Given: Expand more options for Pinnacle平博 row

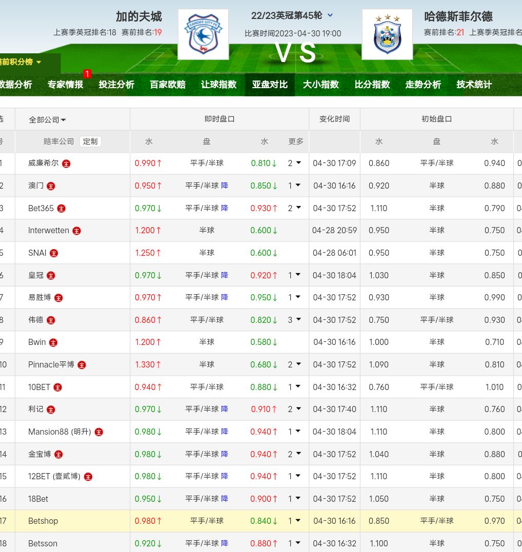Looking at the screenshot, I should click(294, 364).
